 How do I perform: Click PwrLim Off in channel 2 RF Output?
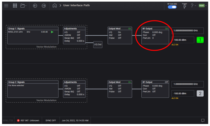coord(149,92)
